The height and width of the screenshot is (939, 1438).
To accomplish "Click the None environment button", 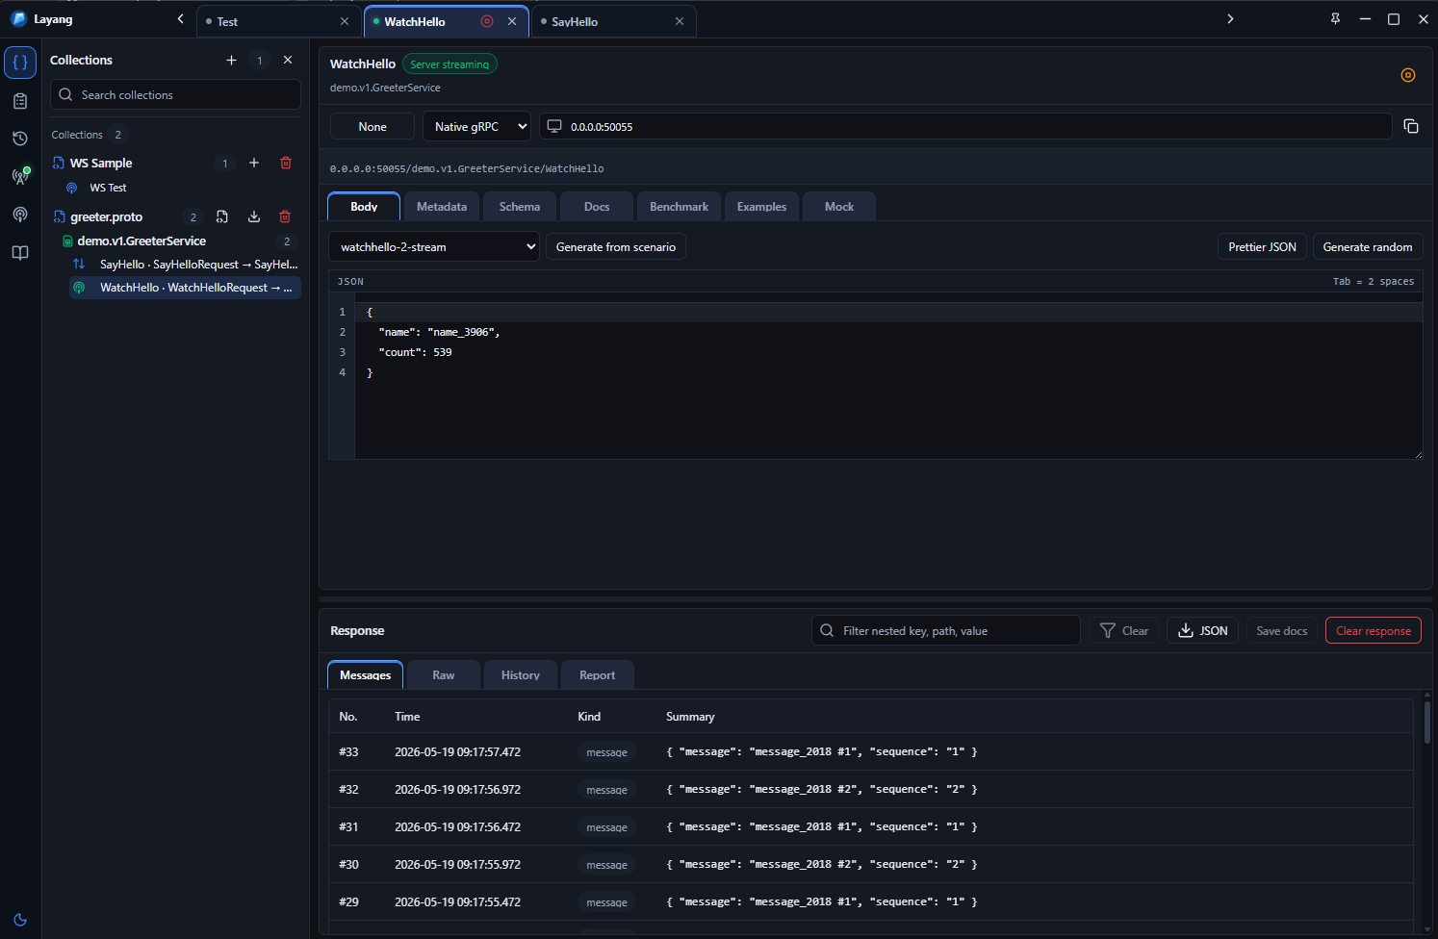I will [x=372, y=126].
